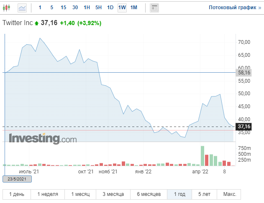This screenshot has height=203, width=264.
Task: Select the 1W interval
Action: coord(122,8)
